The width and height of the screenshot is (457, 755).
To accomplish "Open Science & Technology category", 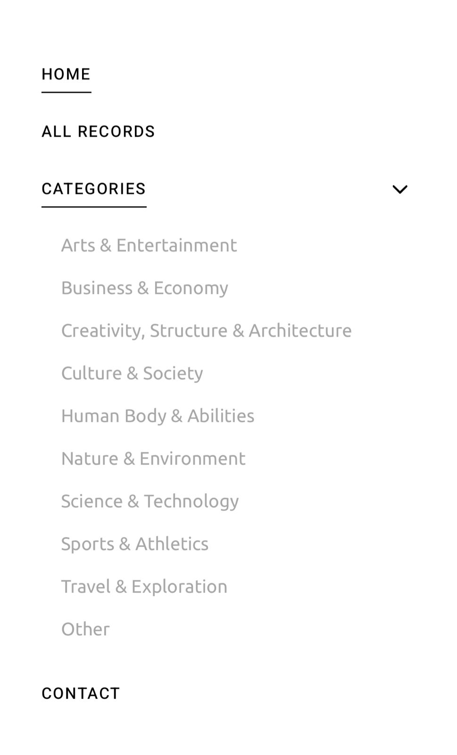I will pyautogui.click(x=150, y=501).
